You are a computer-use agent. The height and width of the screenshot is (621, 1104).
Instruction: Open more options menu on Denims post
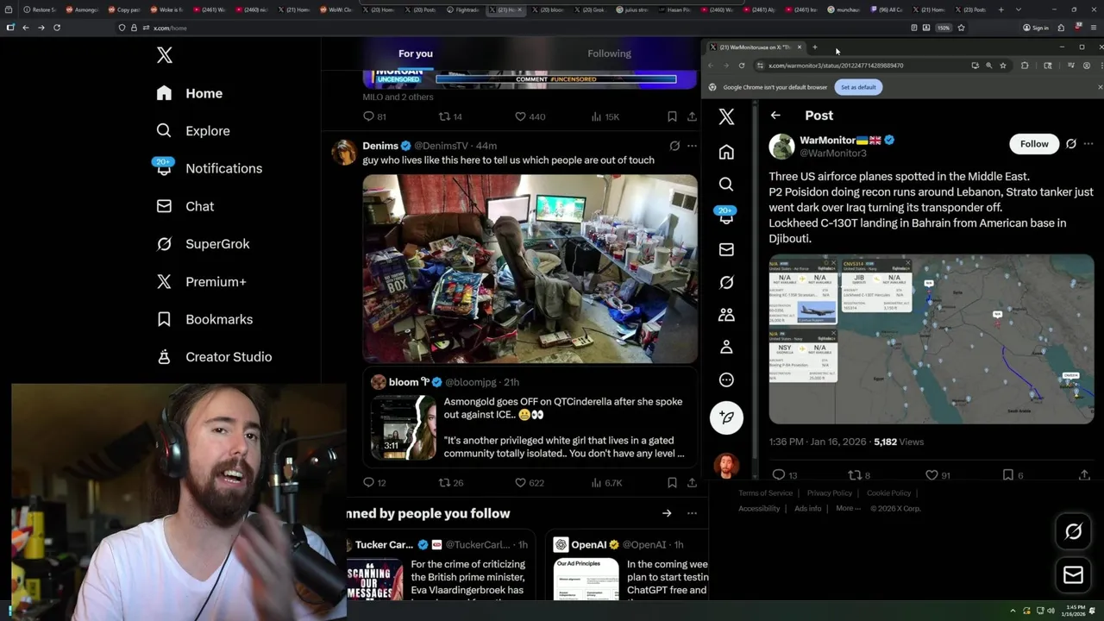coord(692,146)
